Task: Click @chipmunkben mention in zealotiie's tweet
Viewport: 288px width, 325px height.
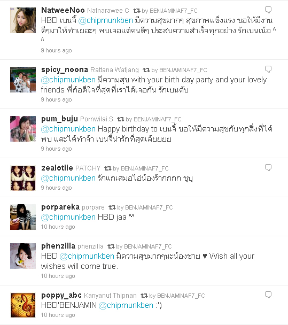Action: 68,178
